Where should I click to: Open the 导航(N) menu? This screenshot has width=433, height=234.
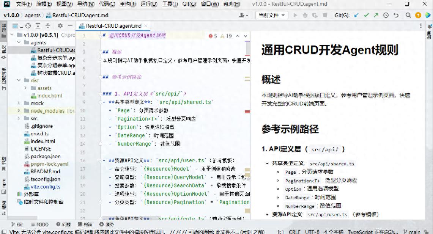click(x=87, y=4)
